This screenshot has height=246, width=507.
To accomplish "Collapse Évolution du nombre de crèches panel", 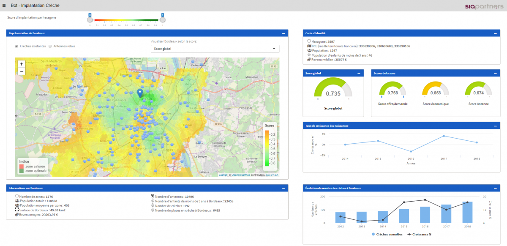I will click(494, 188).
